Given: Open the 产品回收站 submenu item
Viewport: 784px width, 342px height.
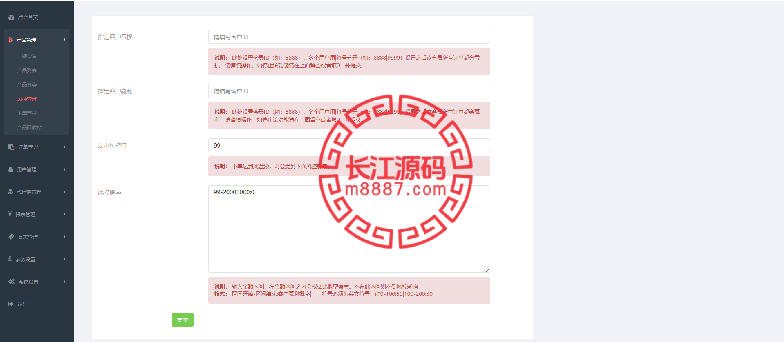Looking at the screenshot, I should click(x=29, y=128).
